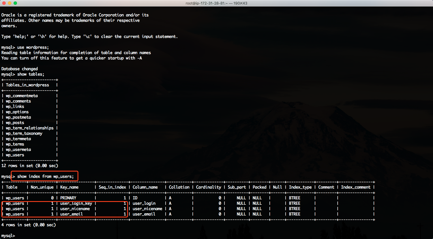
Task: Click wp_commentmeta in the tables list
Action: 22,96
